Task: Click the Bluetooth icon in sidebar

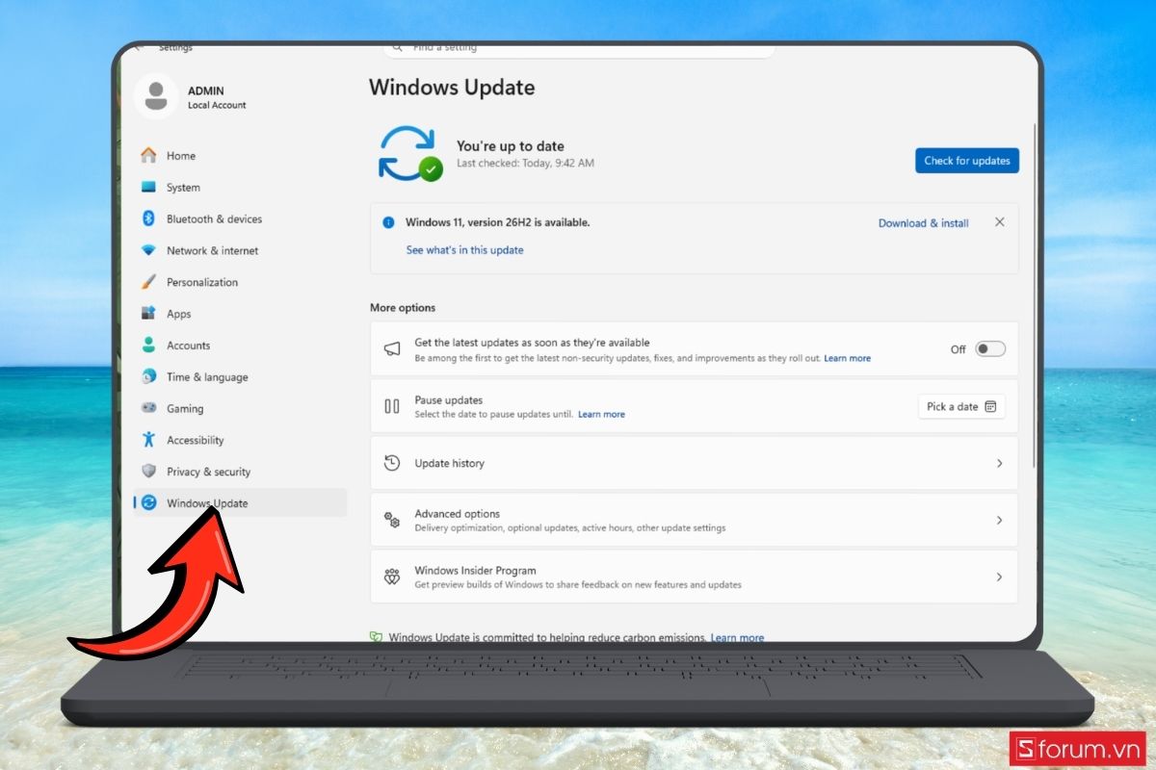Action: click(148, 218)
